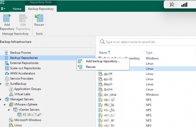
Task: Click the Backup Repositories tree icon
Action: point(6,58)
